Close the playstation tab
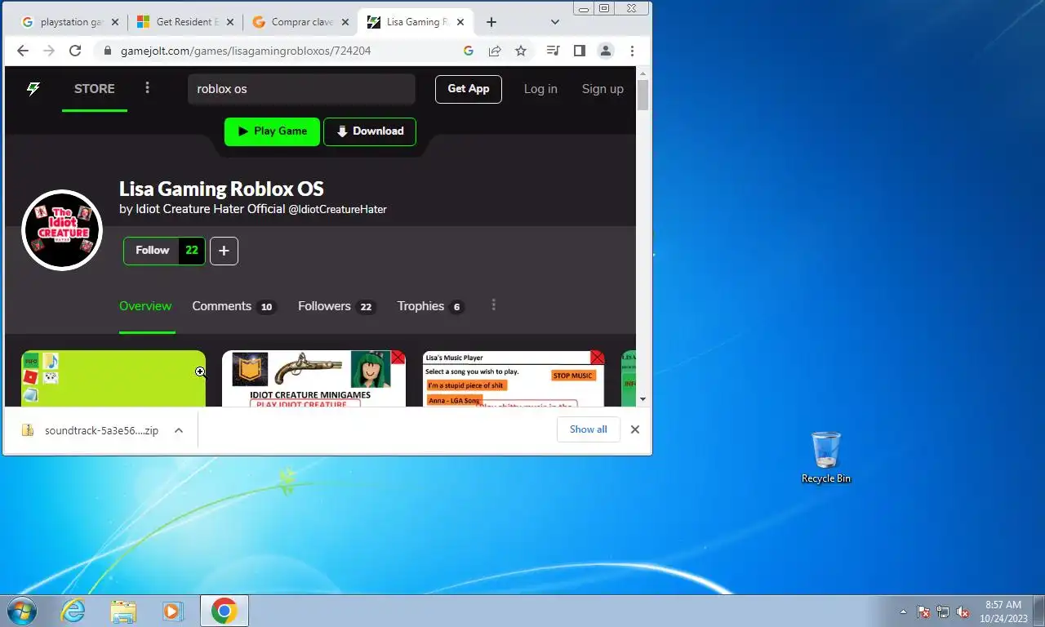 pyautogui.click(x=114, y=22)
